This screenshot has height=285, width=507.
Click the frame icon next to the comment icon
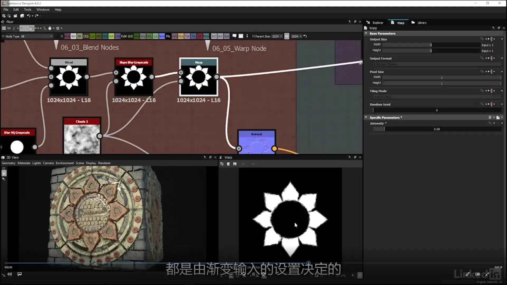click(x=241, y=36)
